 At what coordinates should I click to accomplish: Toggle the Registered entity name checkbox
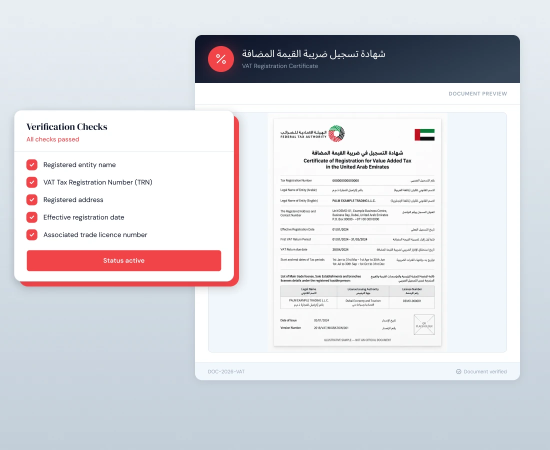coord(32,165)
